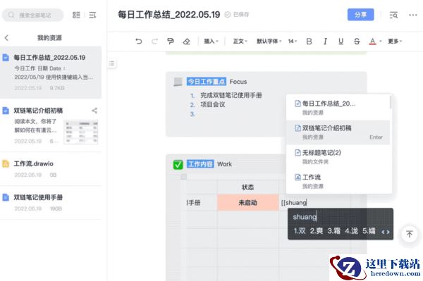Toggle italic formatting
The width and height of the screenshot is (423, 281).
325,42
